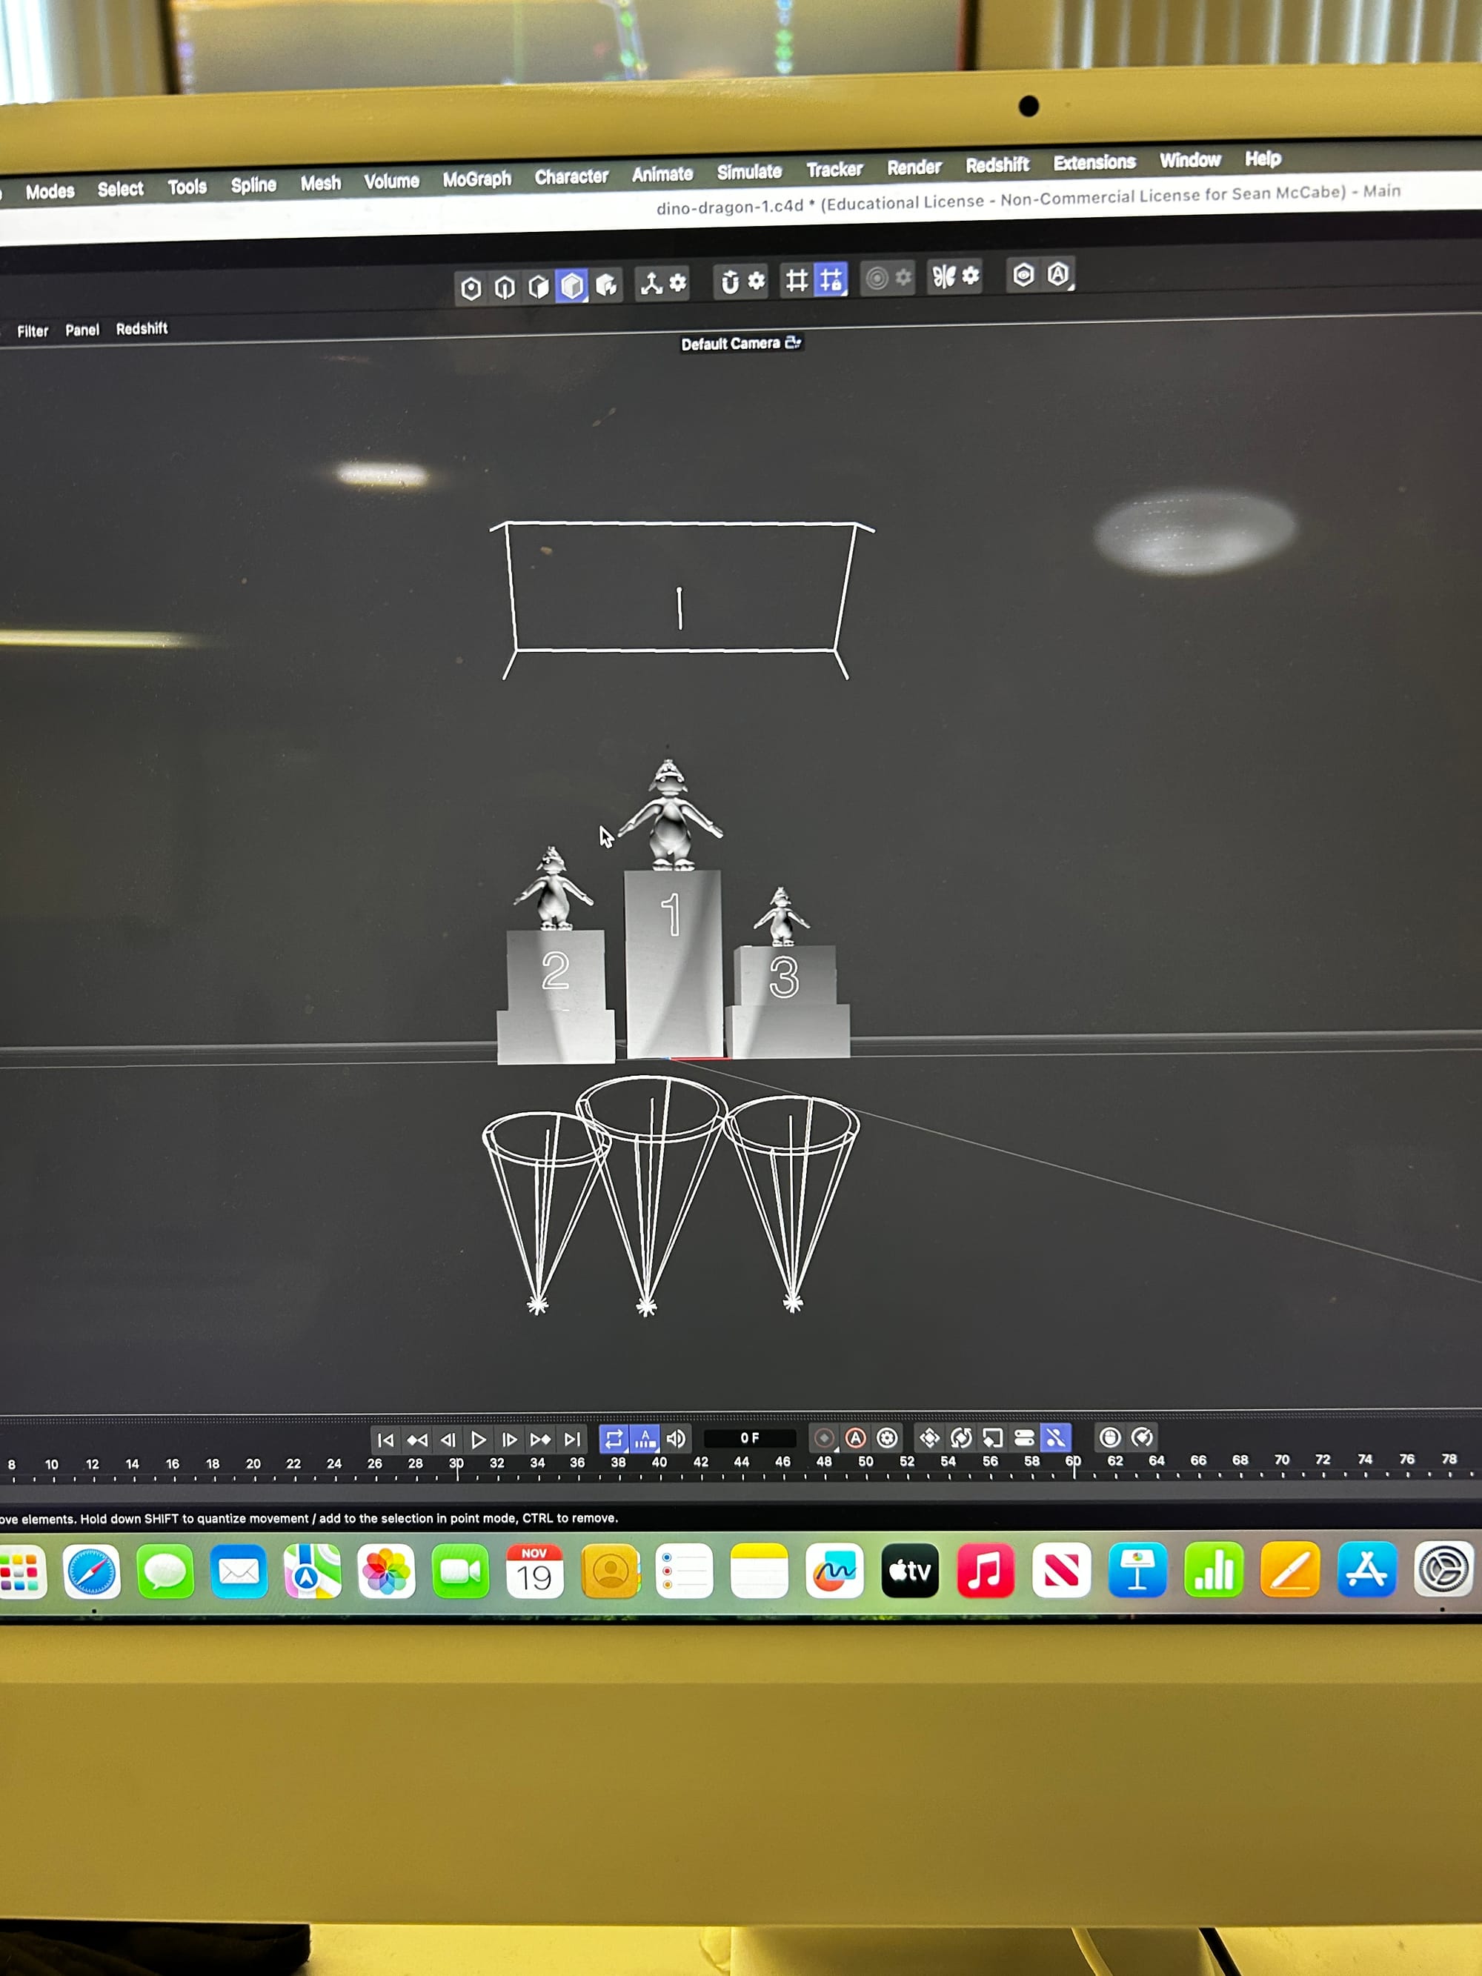Open symmetry settings gear

coord(971,276)
